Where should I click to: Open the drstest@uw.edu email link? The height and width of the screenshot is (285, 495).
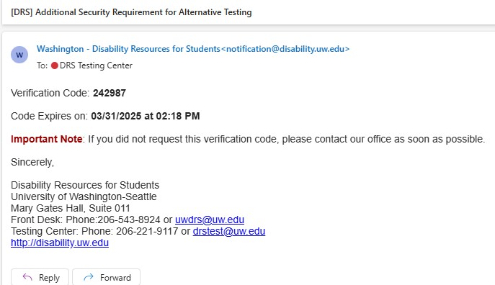click(x=229, y=232)
